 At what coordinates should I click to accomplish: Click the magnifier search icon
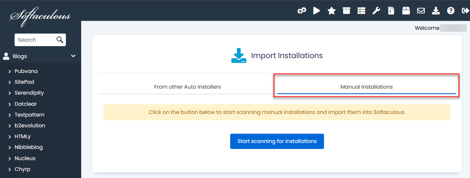tap(60, 40)
